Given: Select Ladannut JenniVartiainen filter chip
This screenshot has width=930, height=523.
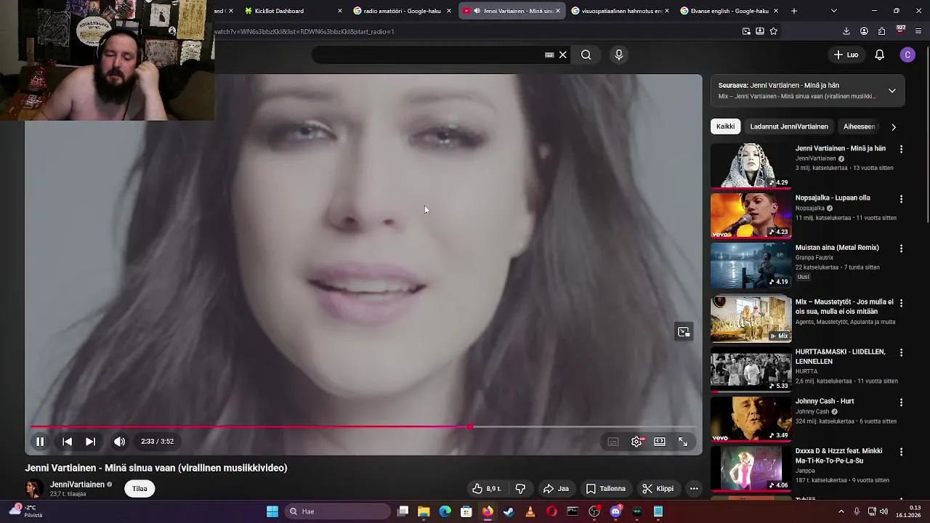Looking at the screenshot, I should [x=789, y=126].
